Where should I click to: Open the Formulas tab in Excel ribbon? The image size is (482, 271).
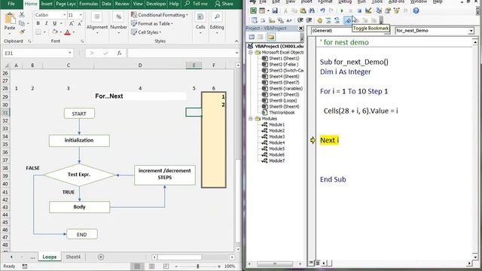pos(88,4)
